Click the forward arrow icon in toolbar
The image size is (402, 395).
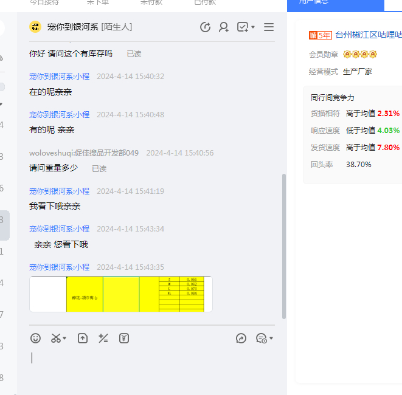(x=241, y=338)
